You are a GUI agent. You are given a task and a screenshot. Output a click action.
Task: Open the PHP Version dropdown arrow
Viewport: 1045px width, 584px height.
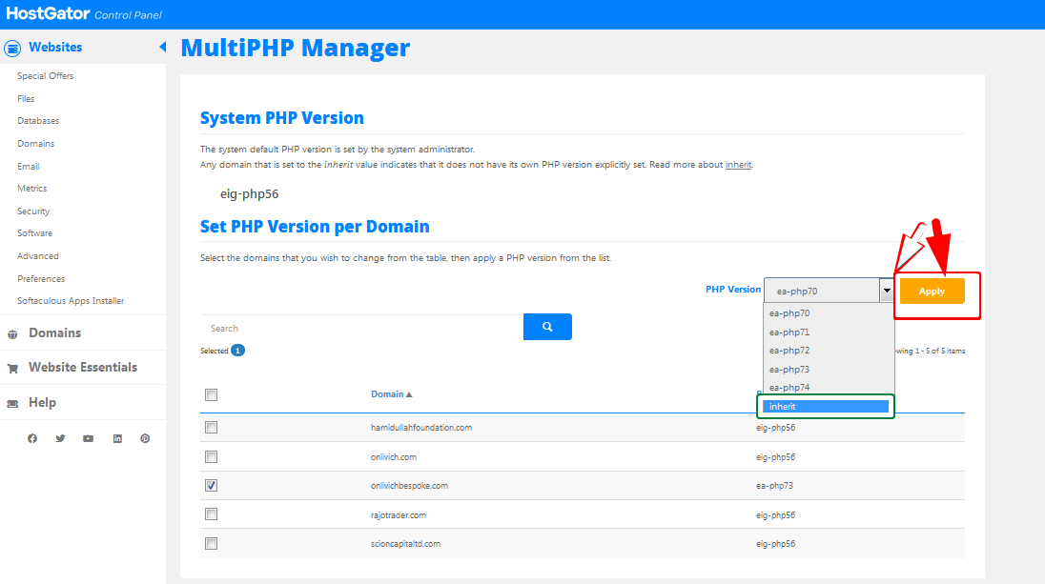click(887, 291)
